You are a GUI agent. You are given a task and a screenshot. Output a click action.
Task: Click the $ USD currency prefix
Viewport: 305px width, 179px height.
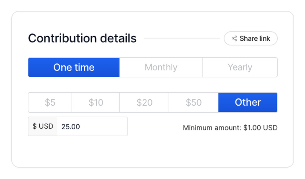[x=43, y=126]
